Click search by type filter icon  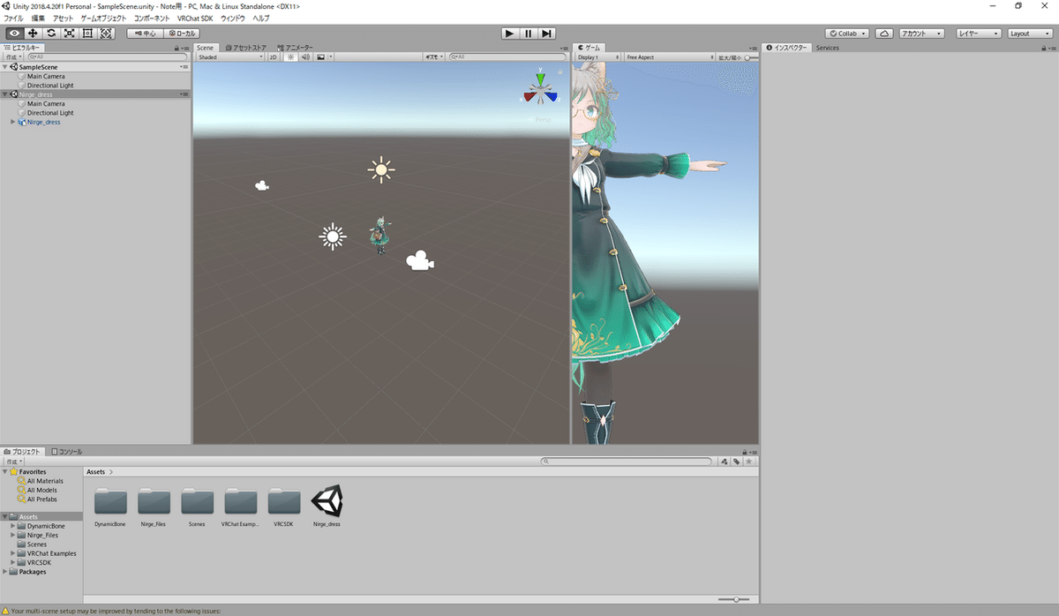click(724, 462)
